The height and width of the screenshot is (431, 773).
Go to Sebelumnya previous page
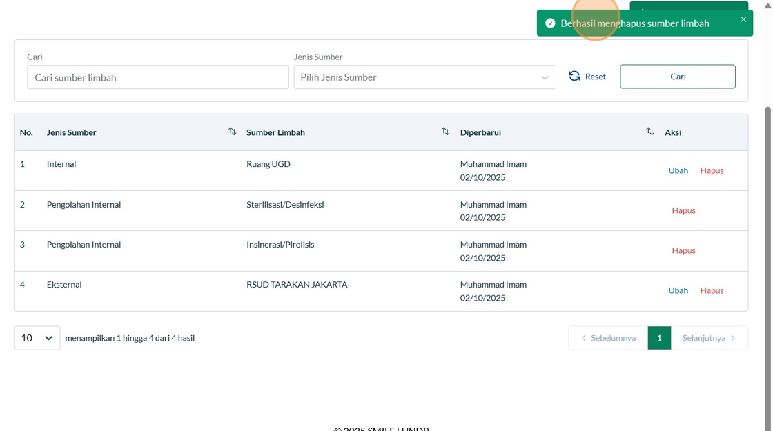point(608,338)
